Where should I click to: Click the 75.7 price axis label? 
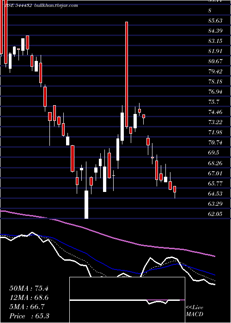pos(214,102)
